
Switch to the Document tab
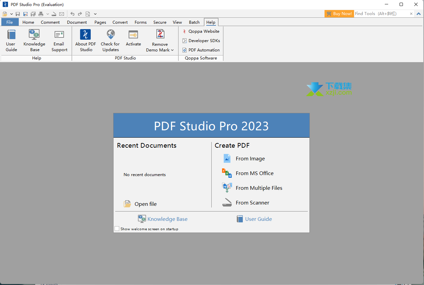coord(77,22)
